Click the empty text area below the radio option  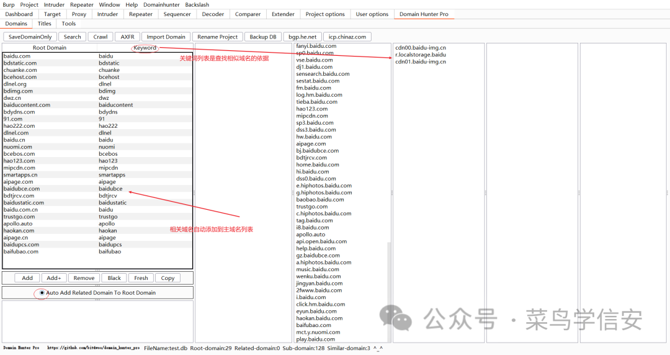(x=97, y=321)
